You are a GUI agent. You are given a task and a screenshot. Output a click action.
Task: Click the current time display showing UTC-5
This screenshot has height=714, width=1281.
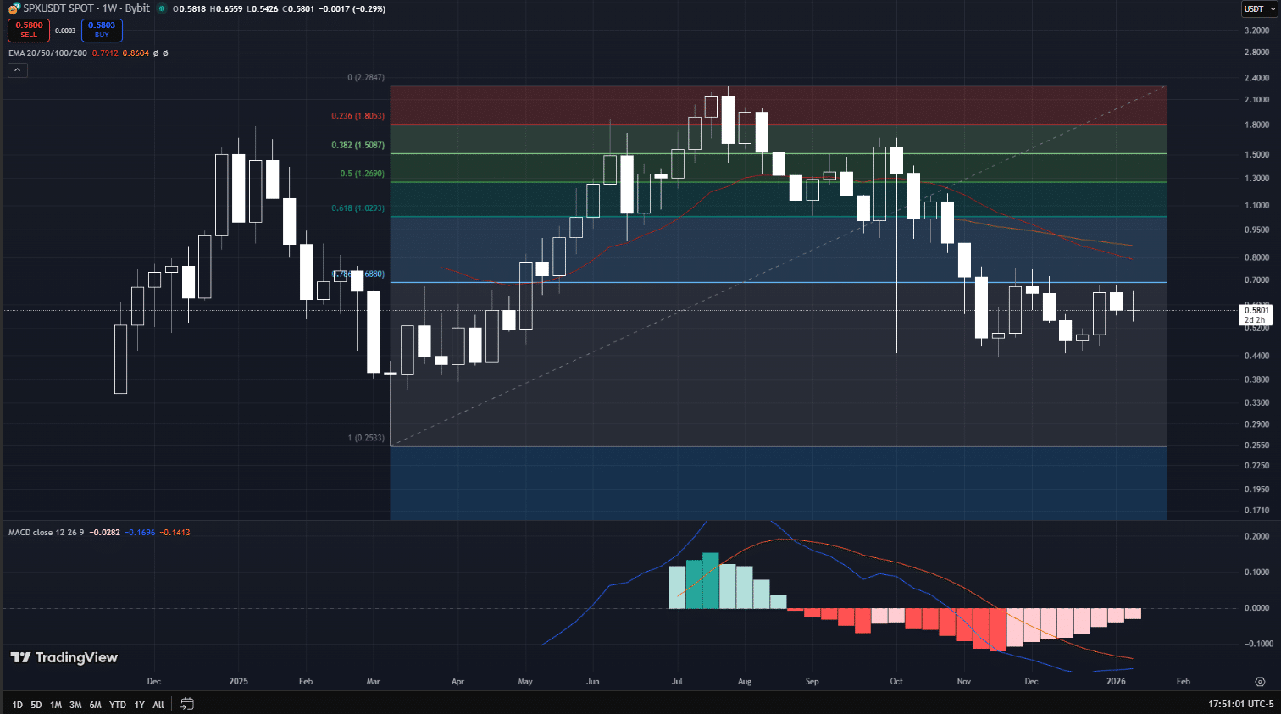click(1240, 704)
